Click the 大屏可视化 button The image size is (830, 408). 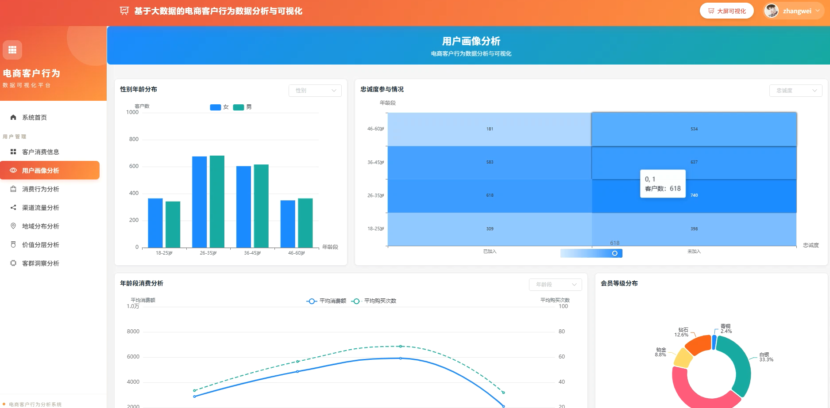(x=726, y=11)
